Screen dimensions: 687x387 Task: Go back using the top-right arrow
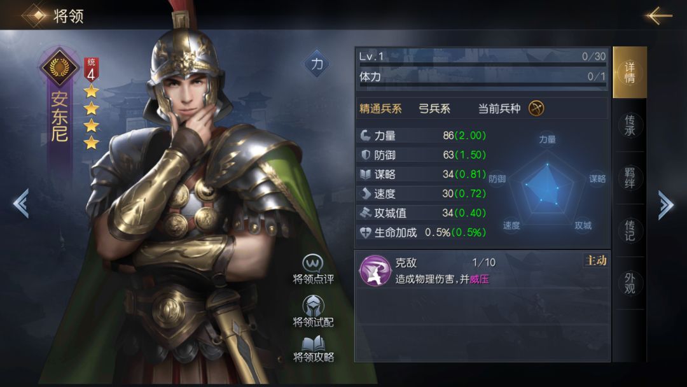658,16
